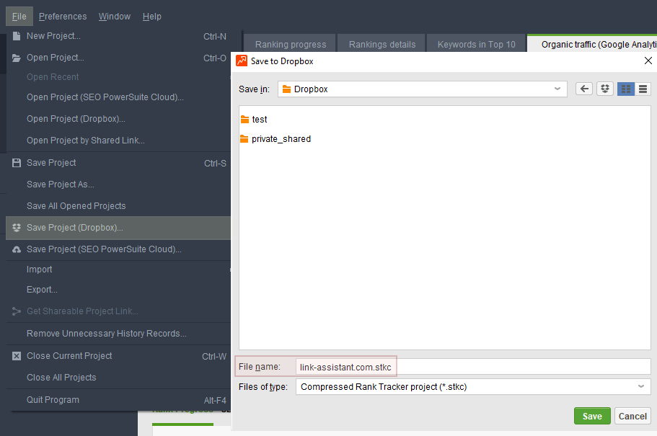Image resolution: width=657 pixels, height=436 pixels.
Task: Select Save Project (SEO PowerSuite Cloud)...
Action: [x=118, y=249]
